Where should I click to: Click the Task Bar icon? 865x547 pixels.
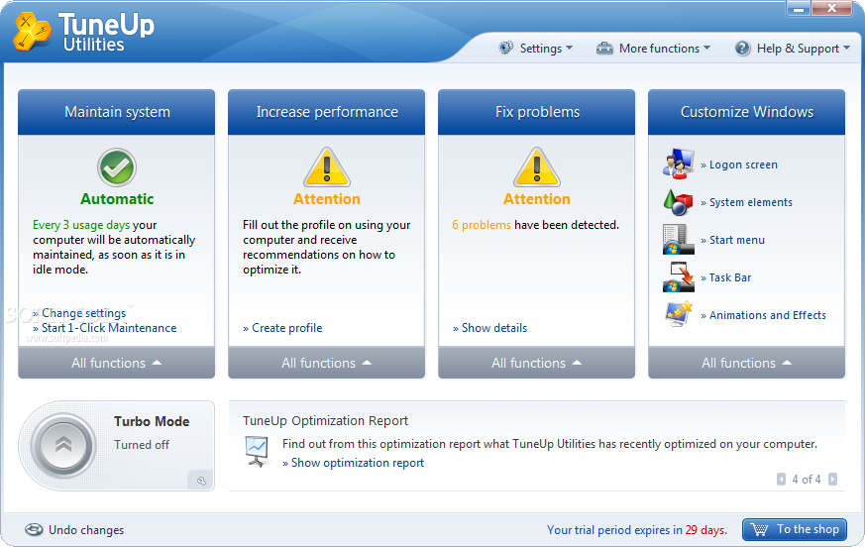coord(678,277)
